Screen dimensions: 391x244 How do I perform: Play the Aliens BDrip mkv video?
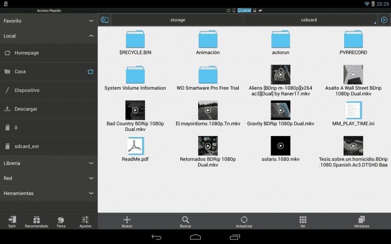pos(280,75)
